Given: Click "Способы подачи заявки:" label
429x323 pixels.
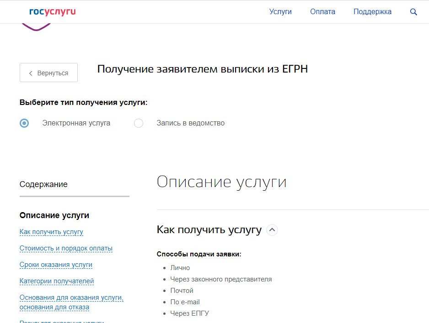Looking at the screenshot, I should [x=199, y=254].
